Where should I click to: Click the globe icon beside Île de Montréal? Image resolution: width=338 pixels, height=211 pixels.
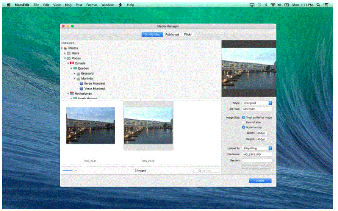pyautogui.click(x=81, y=83)
